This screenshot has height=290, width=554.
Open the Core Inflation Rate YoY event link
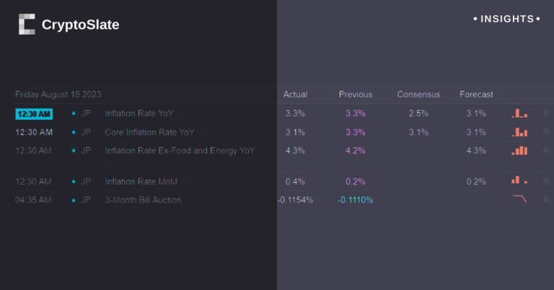[x=149, y=132]
